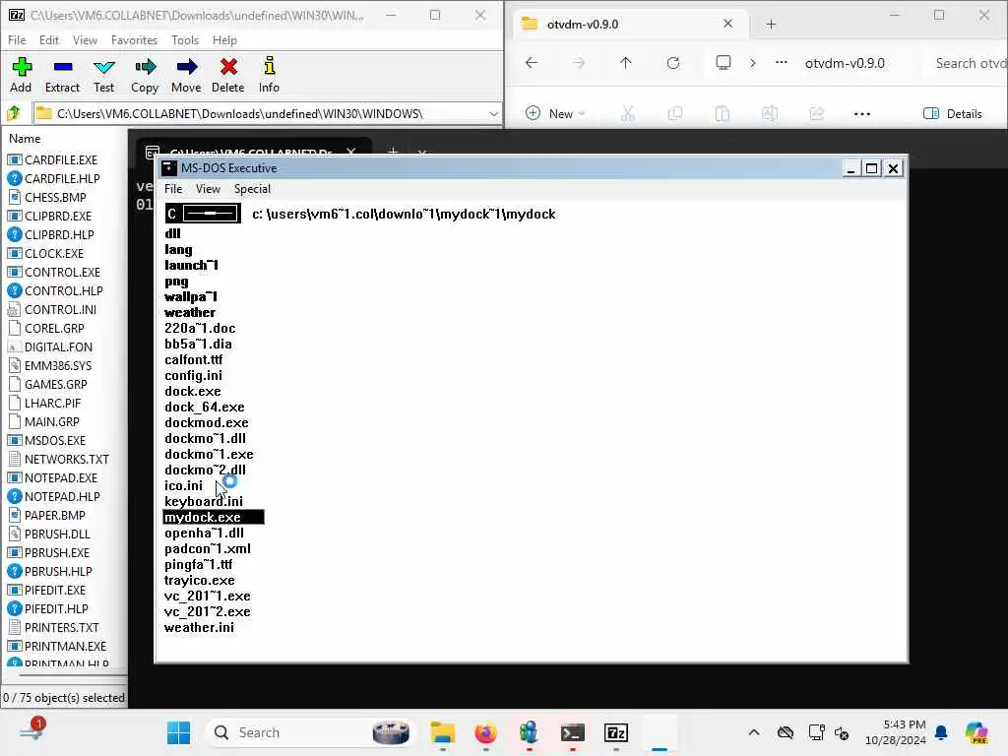This screenshot has width=1008, height=756.
Task: Click the Move arrow icon in 7-Zip
Action: click(186, 67)
